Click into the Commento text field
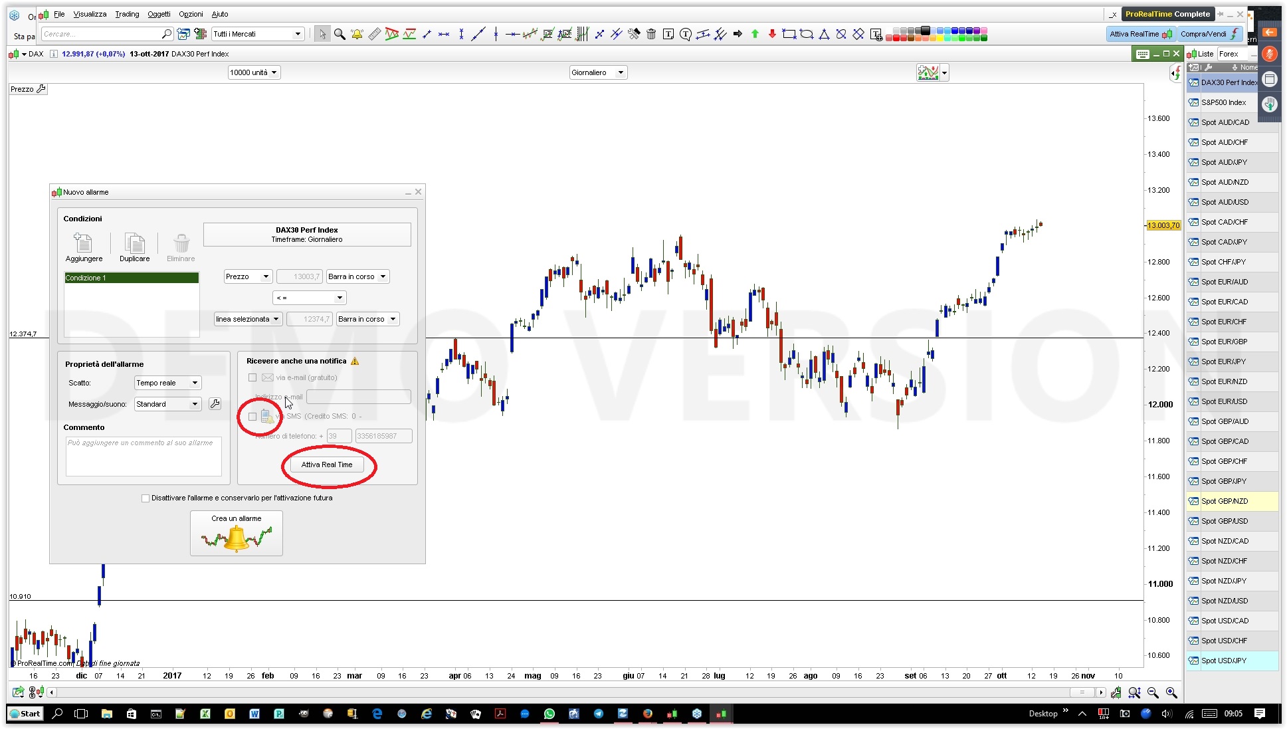Viewport: 1287px width, 729px height. pos(144,457)
